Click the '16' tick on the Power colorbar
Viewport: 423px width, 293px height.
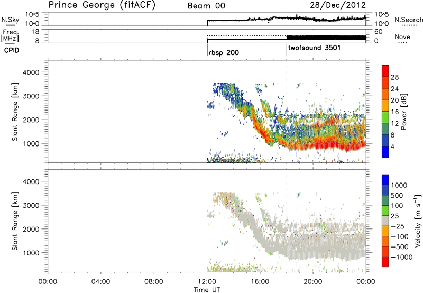point(394,112)
